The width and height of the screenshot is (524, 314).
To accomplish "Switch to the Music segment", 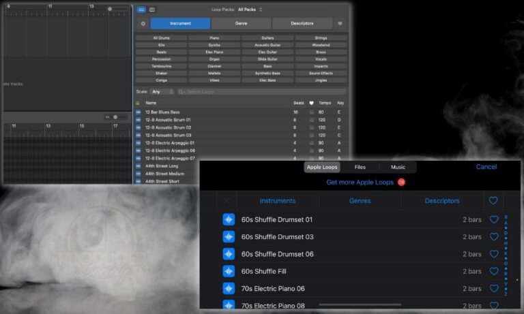I will 398,167.
